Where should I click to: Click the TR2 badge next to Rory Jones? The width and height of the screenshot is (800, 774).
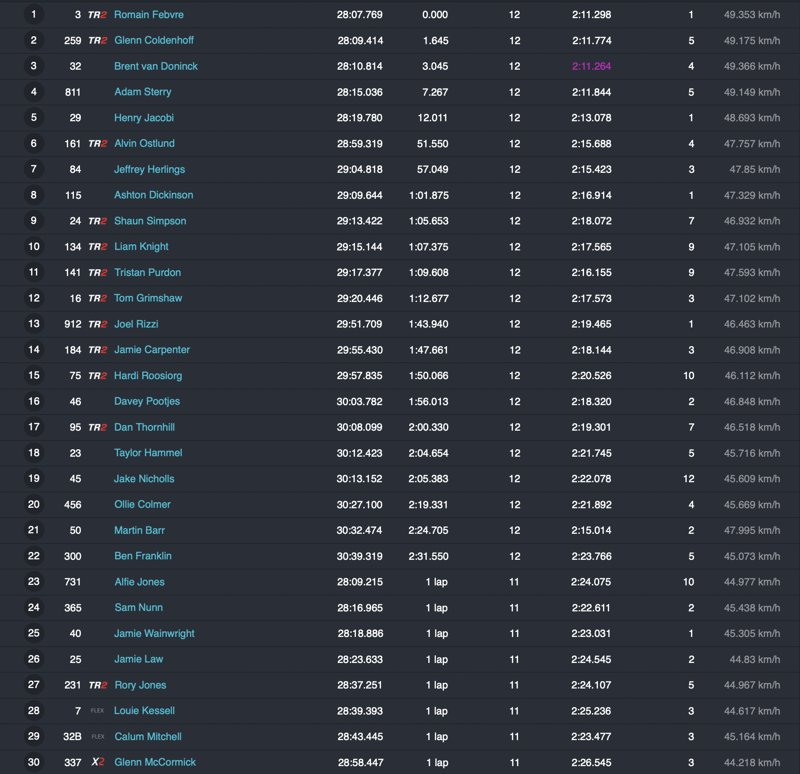point(98,685)
